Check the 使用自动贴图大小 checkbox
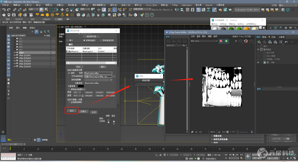Screen dimensions: 298x162 69,89
